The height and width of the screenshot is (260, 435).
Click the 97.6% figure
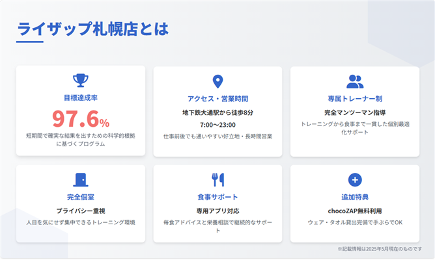(x=81, y=119)
